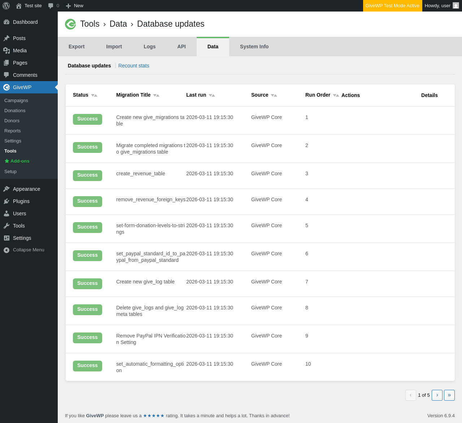Click the user avatar in admin bar
The width and height of the screenshot is (462, 423).
(456, 6)
